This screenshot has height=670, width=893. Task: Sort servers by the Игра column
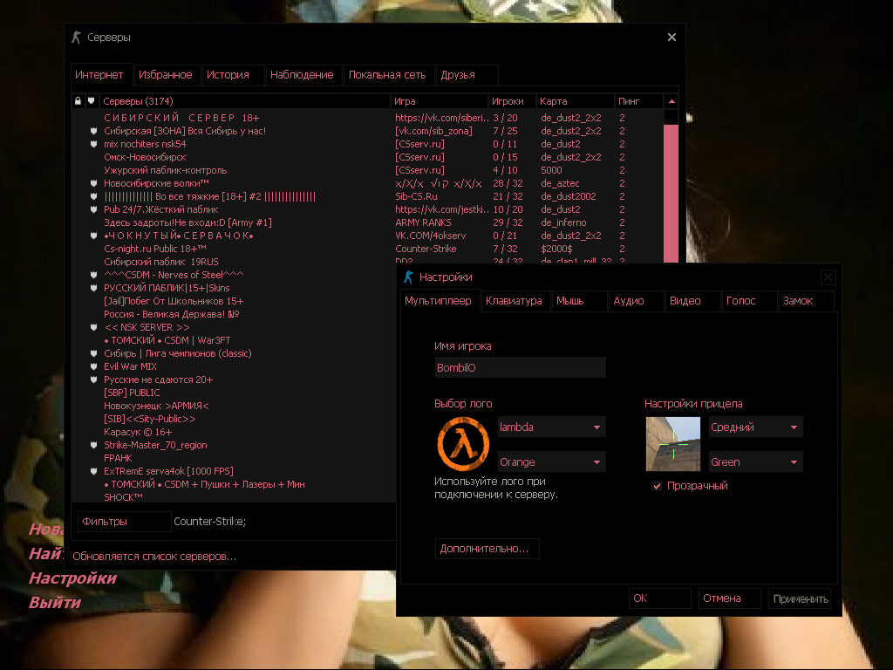[440, 101]
